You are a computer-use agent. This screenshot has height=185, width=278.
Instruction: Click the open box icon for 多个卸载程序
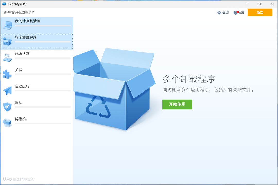(x=7, y=41)
